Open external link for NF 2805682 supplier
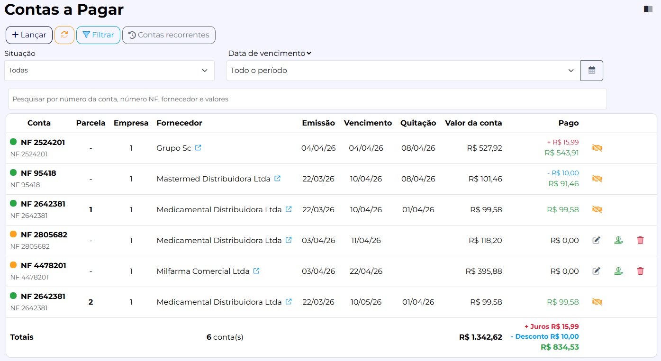This screenshot has width=661, height=361. (x=289, y=240)
